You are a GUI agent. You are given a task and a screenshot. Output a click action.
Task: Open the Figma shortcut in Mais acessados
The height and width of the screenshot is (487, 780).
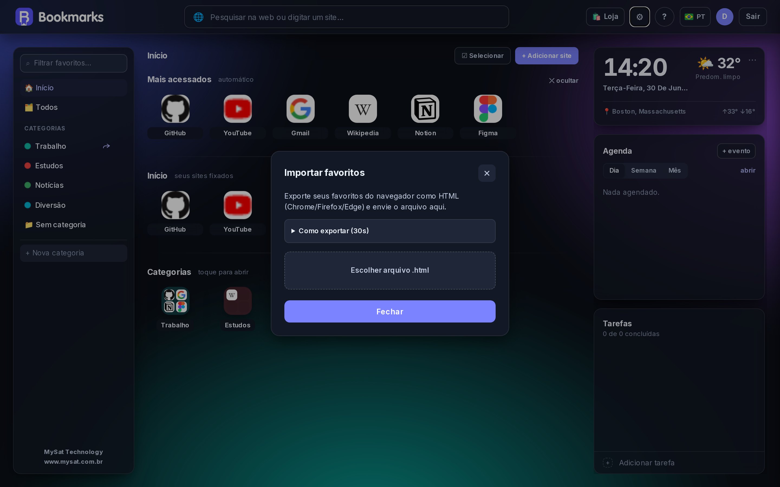[x=488, y=108]
